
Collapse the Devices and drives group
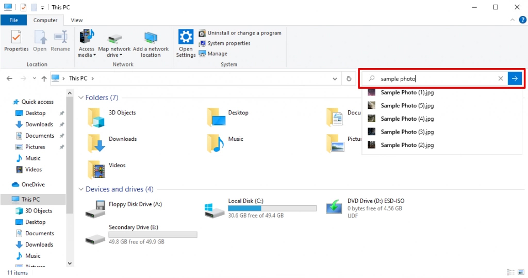point(81,189)
